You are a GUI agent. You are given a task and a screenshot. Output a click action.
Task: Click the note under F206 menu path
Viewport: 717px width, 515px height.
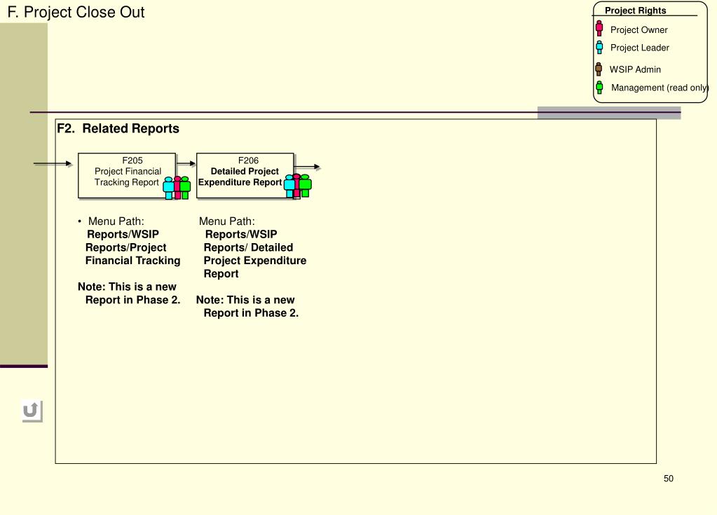point(247,307)
